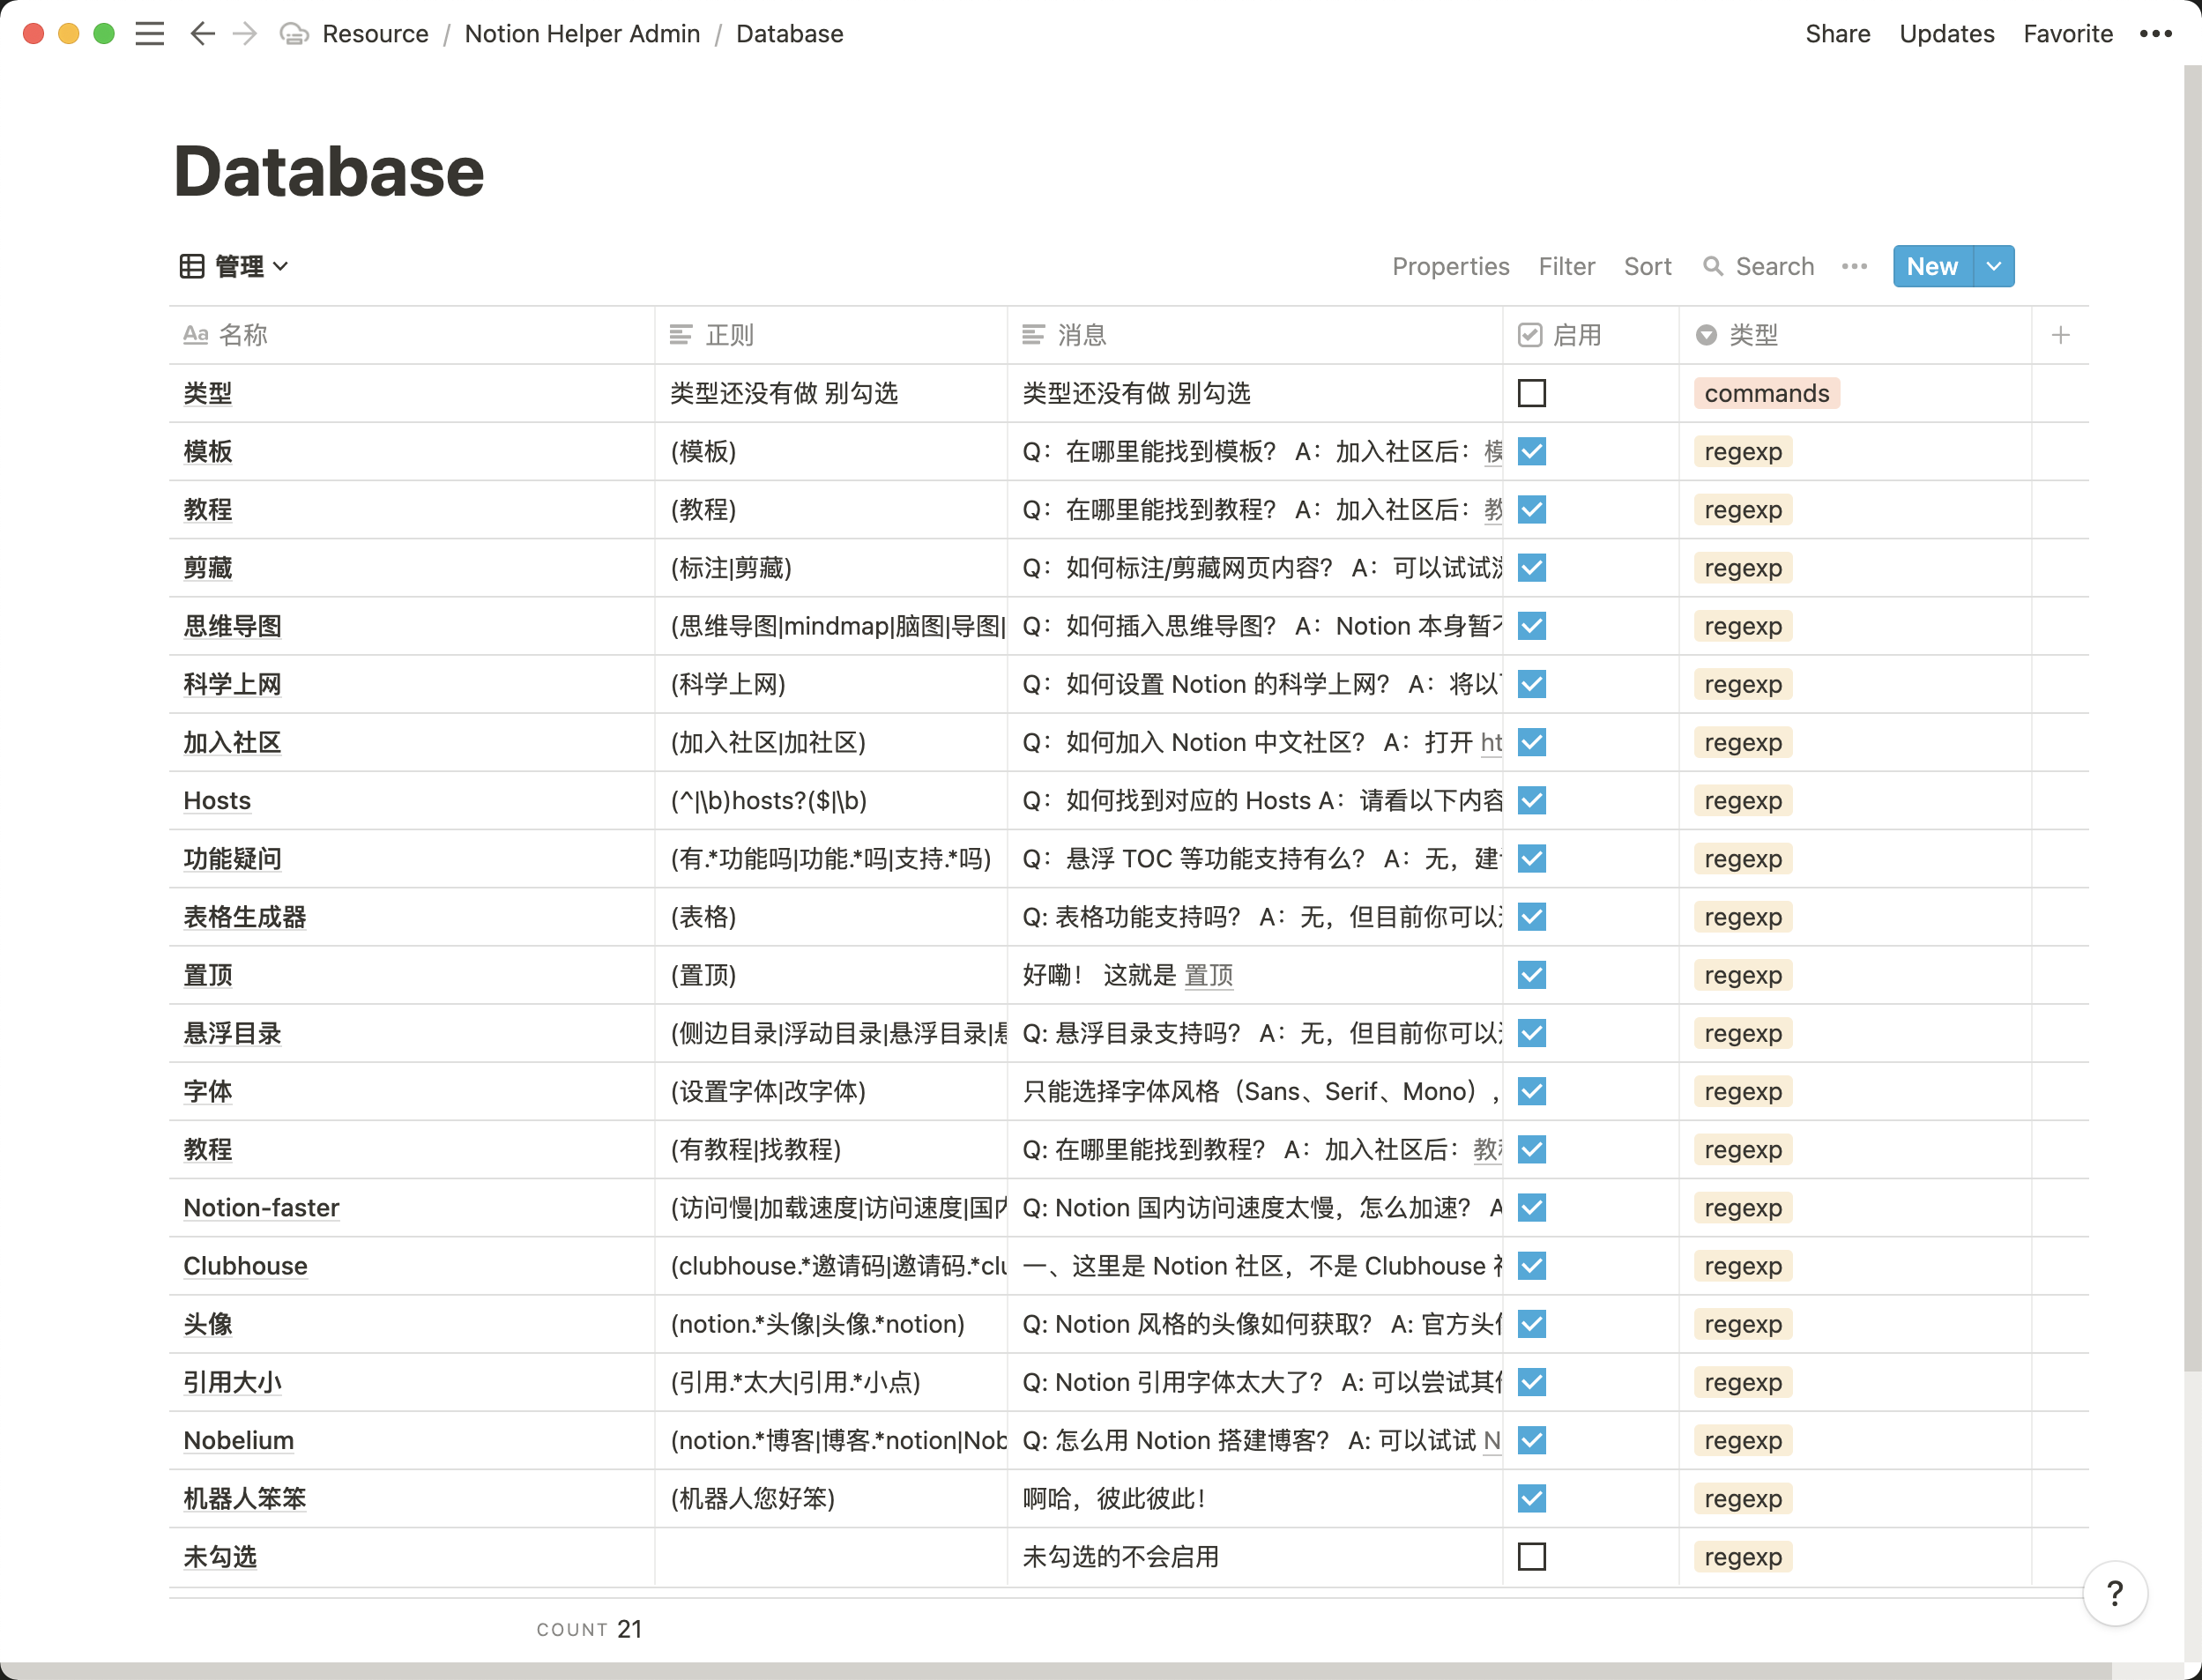Open the dropdown arrow beside New
Image resolution: width=2202 pixels, height=1680 pixels.
tap(1993, 266)
